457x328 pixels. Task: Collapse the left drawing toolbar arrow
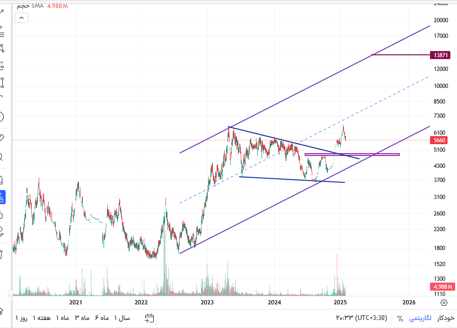click(x=10, y=295)
